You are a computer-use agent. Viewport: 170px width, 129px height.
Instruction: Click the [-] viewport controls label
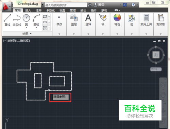[x=5, y=41]
